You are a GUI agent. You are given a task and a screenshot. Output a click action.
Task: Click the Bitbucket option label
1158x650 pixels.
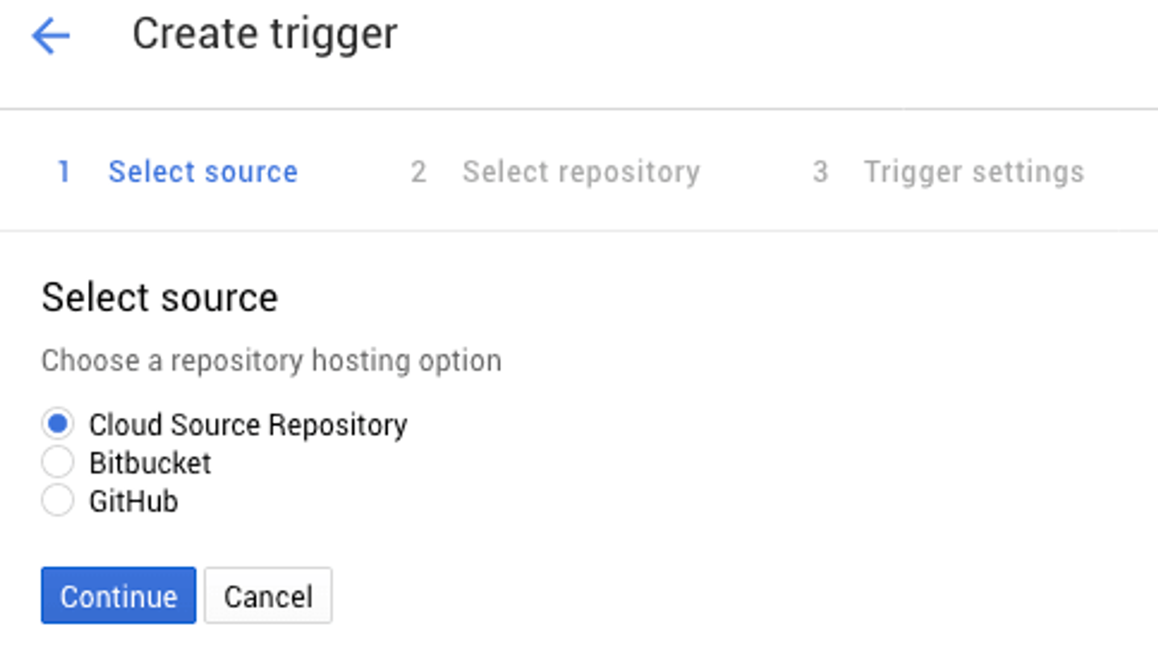click(150, 463)
